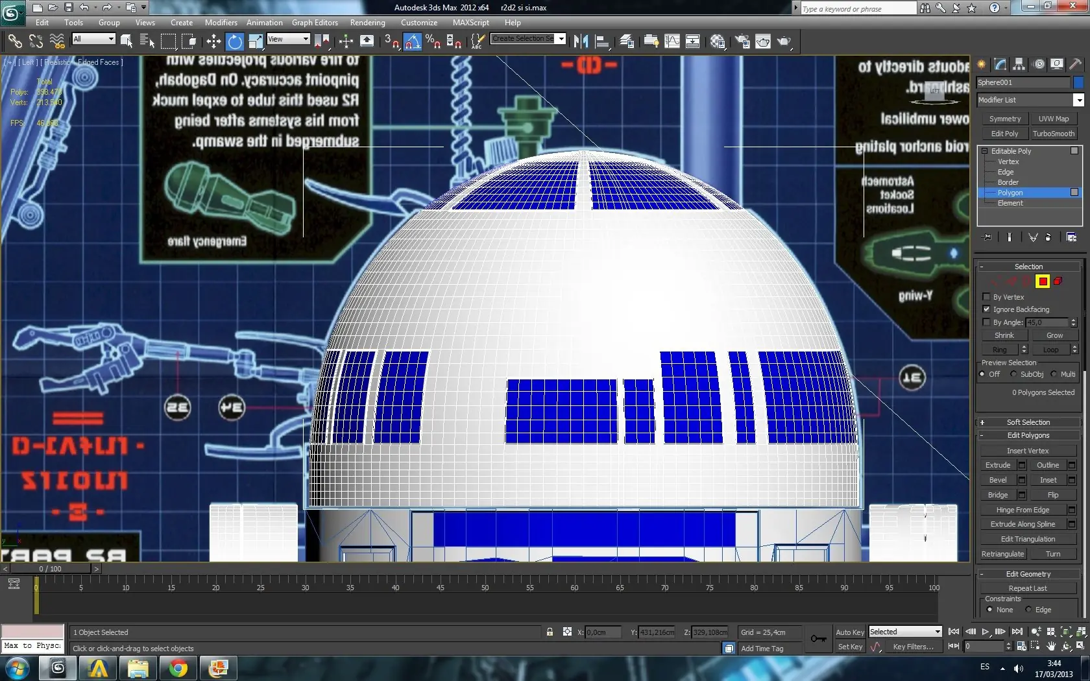
Task: Open the Graph Editors menu
Action: pos(315,23)
